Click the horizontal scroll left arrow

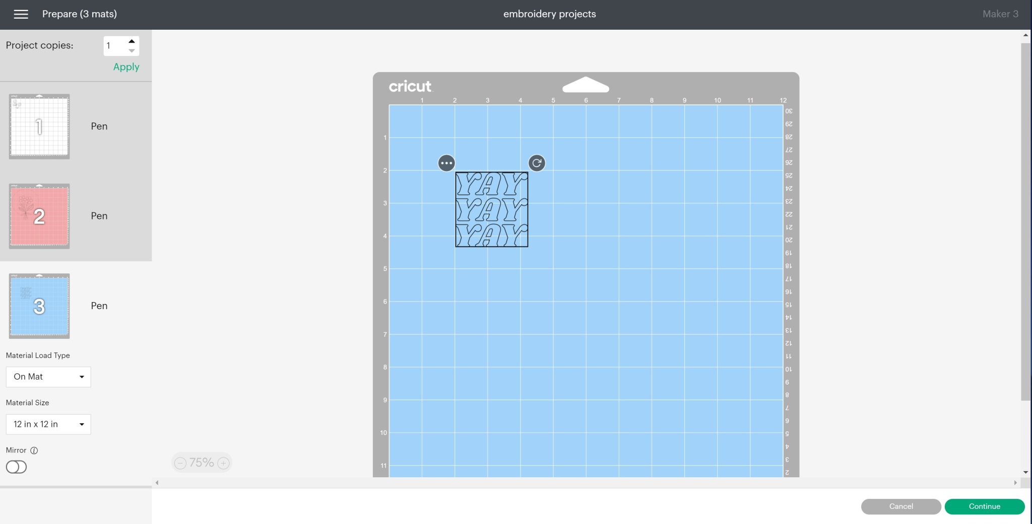point(157,483)
